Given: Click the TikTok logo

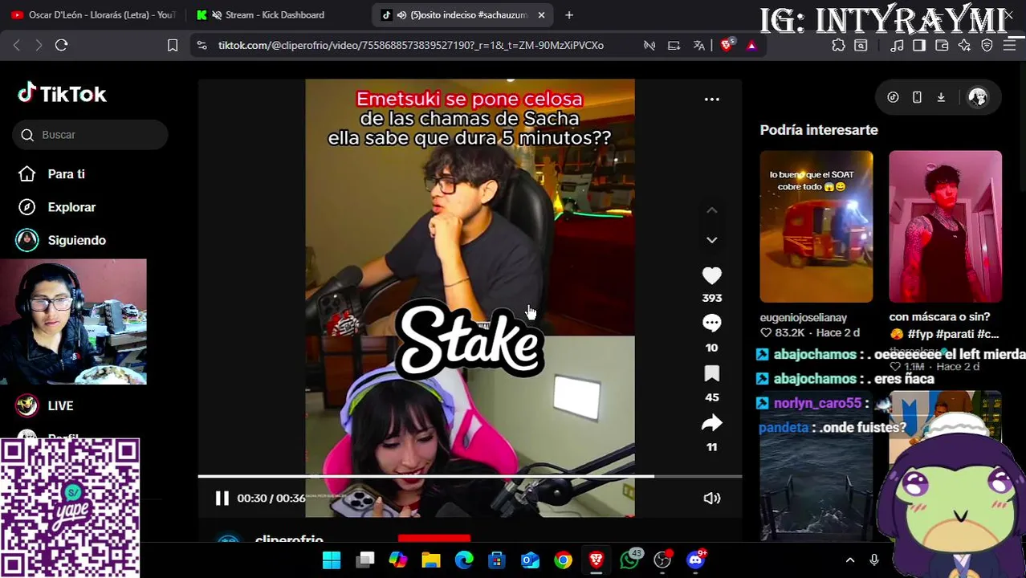Looking at the screenshot, I should (x=62, y=94).
